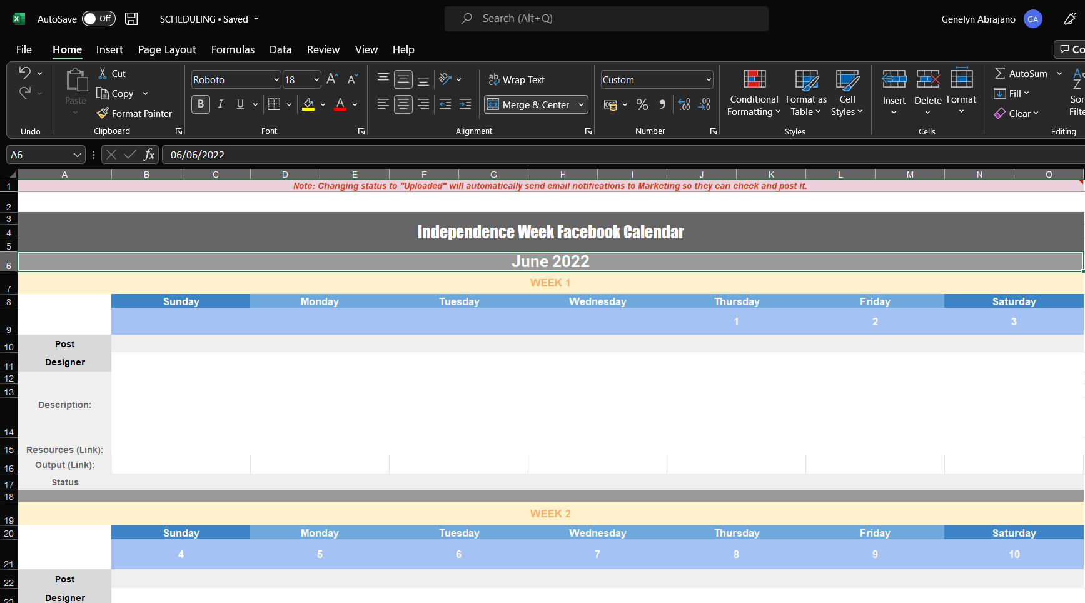
Task: Apply Percent Style number format
Action: 642,104
